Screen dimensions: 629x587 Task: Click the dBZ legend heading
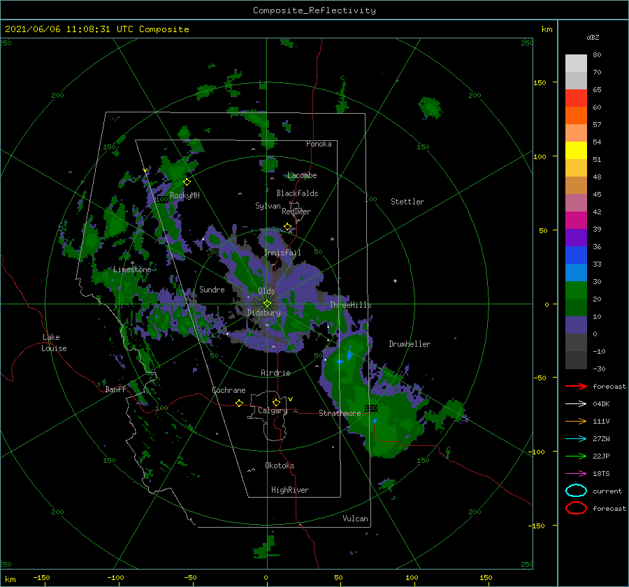point(593,37)
